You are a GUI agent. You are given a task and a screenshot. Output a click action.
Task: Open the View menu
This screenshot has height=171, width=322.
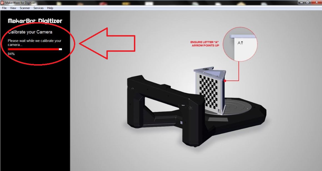13,8
